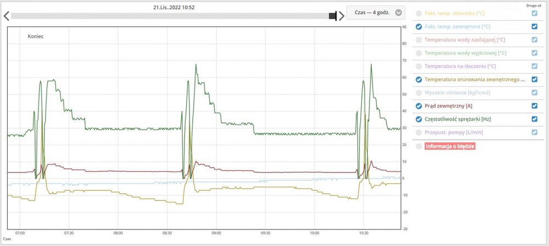
Task: Uncheck second-axis checkbox for 'Częstotliwość sprężarki'
Action: 534,119
